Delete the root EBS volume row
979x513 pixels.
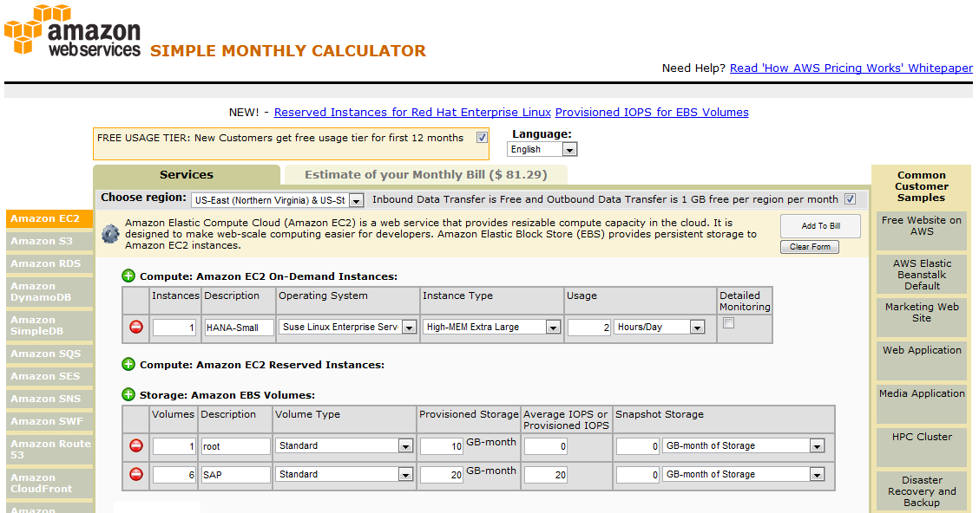[136, 446]
